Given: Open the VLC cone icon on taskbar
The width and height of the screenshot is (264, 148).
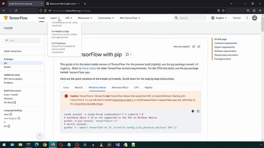Looking at the screenshot, I should [101, 145].
